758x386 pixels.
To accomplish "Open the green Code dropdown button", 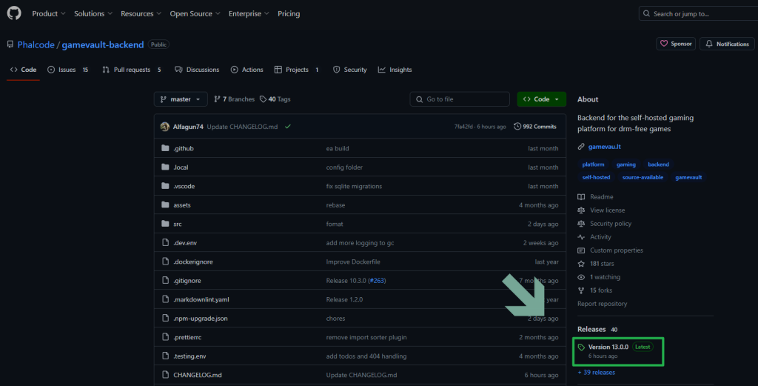I will tap(541, 99).
